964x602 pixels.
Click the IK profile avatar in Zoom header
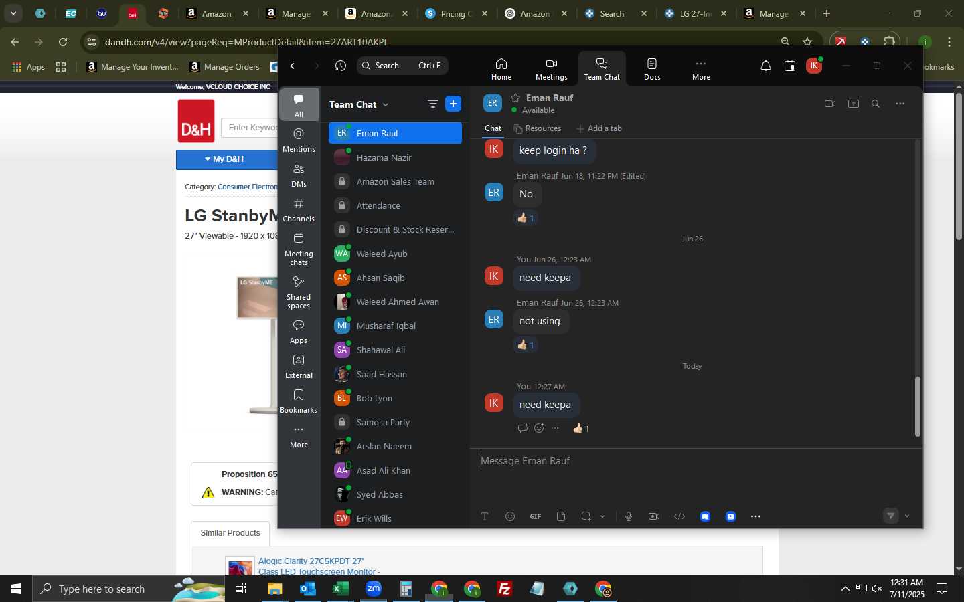pos(814,66)
